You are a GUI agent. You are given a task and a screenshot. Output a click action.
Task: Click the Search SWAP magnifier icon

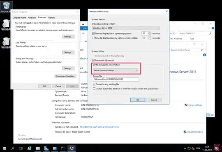coord(210,33)
